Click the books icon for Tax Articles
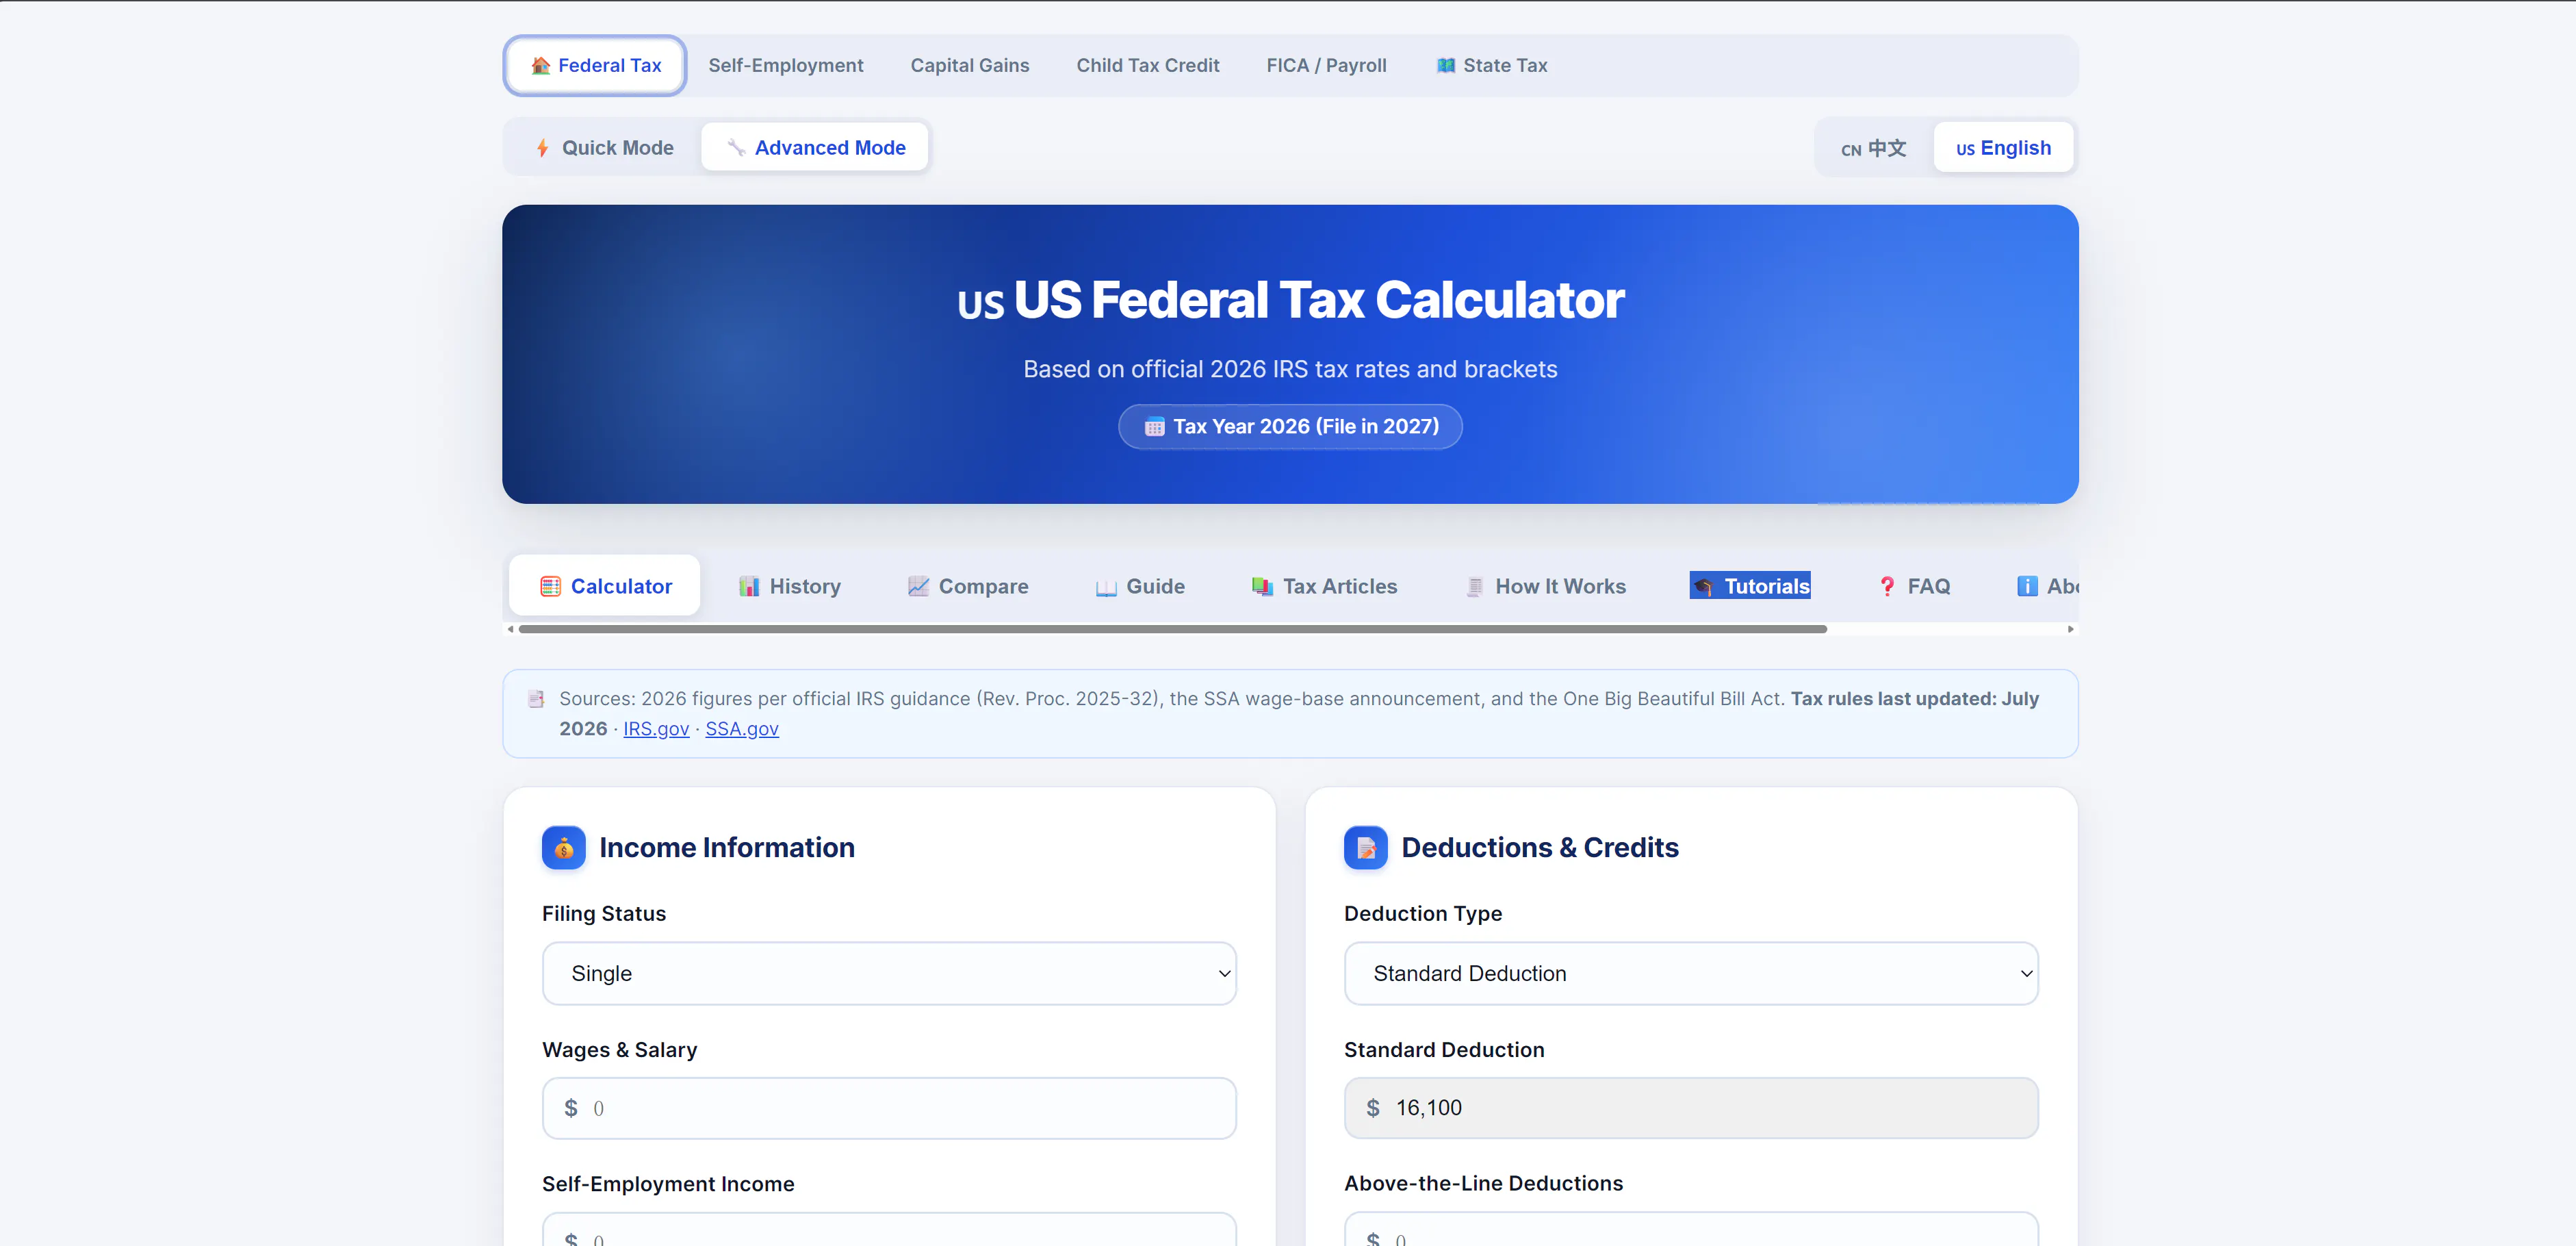This screenshot has height=1246, width=2576. (x=1262, y=586)
